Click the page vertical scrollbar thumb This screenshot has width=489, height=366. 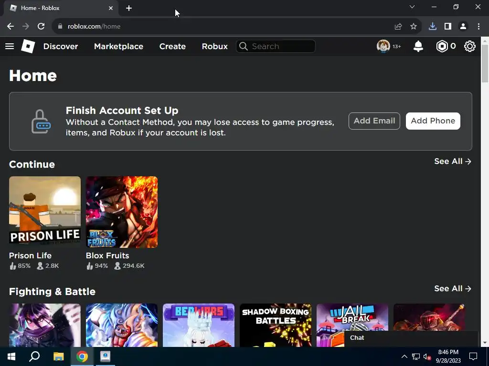[x=485, y=63]
